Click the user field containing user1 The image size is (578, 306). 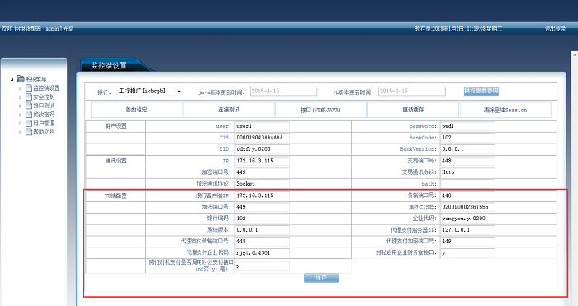[262, 126]
